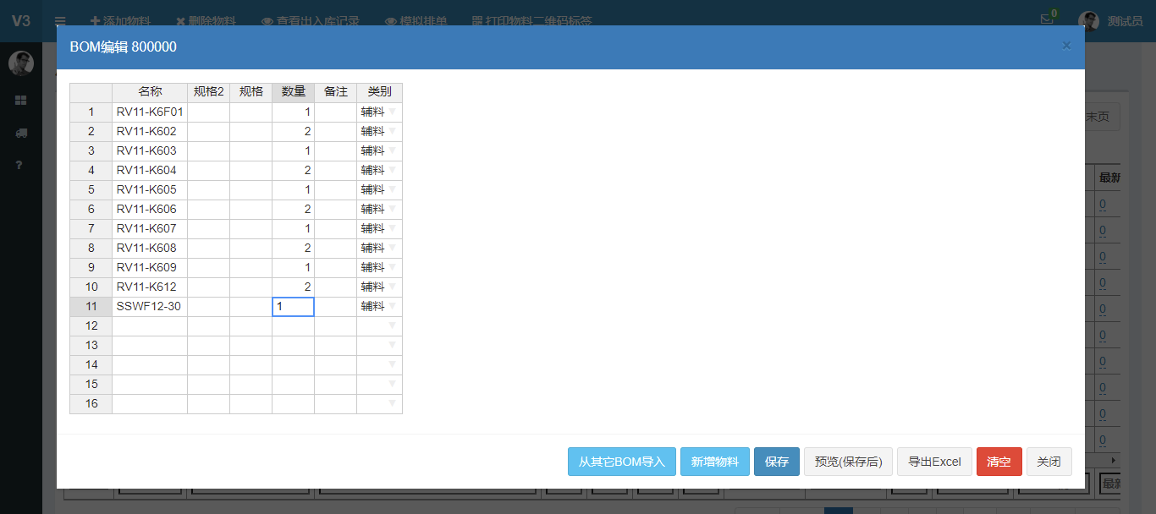Open the question mark help icon

[x=20, y=164]
